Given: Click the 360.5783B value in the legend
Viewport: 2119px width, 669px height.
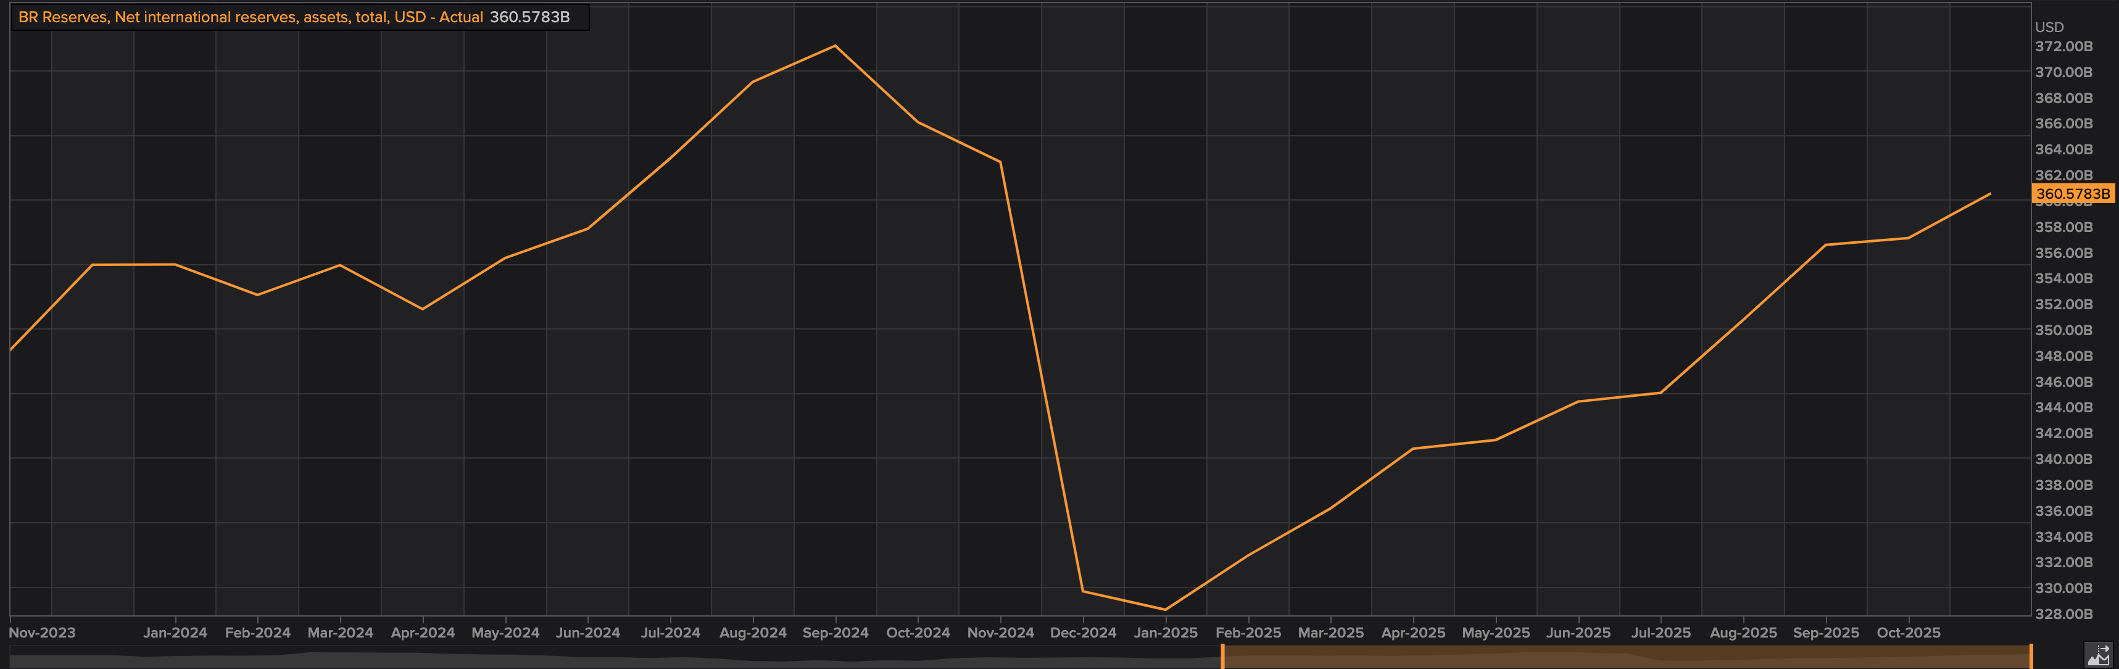Looking at the screenshot, I should (529, 17).
